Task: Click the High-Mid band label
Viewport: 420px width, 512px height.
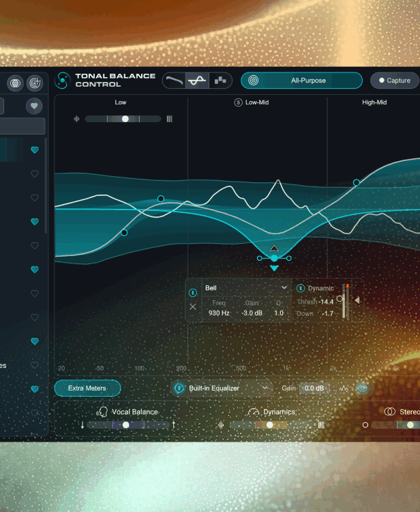Action: point(374,102)
